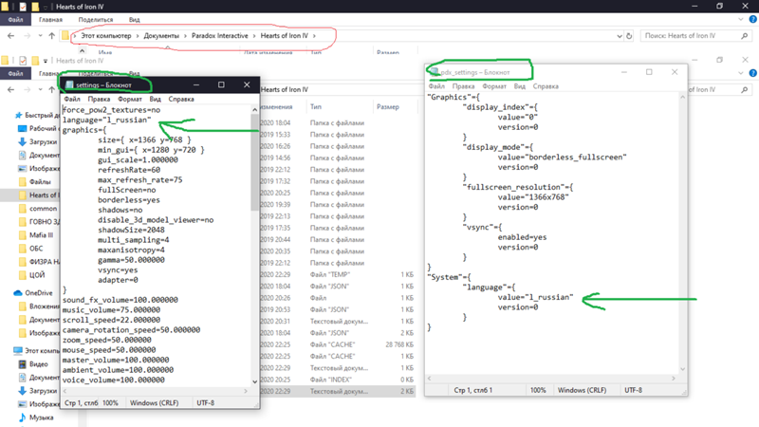
Task: Select the file row of type "INDEX"
Action: [x=338, y=380]
